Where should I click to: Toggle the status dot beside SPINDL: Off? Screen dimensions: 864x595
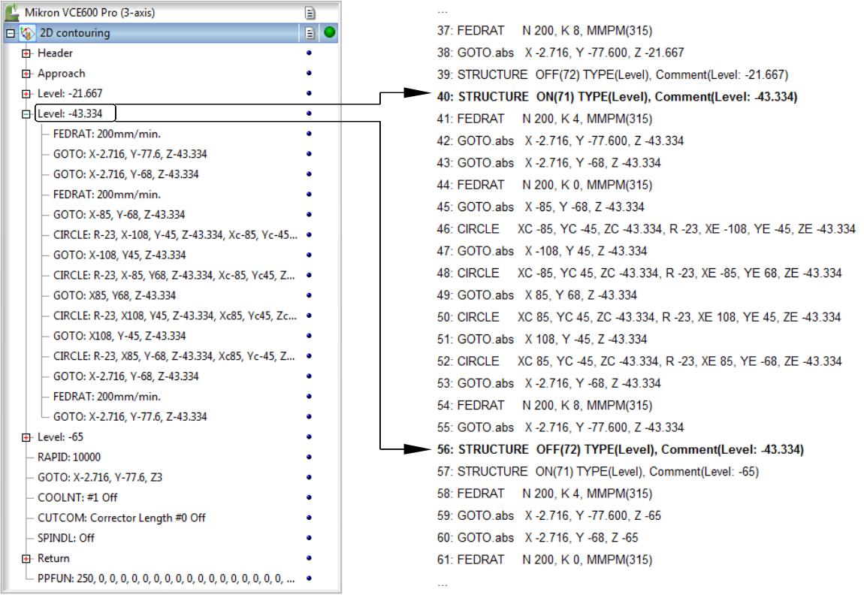[x=310, y=538]
